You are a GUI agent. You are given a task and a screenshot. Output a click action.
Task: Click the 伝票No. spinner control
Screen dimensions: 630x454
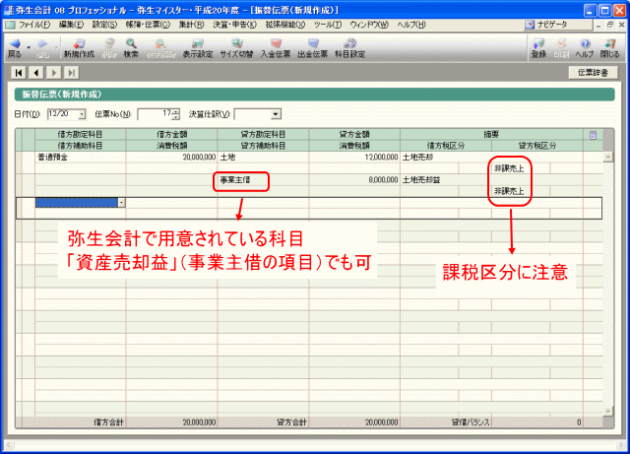click(175, 114)
